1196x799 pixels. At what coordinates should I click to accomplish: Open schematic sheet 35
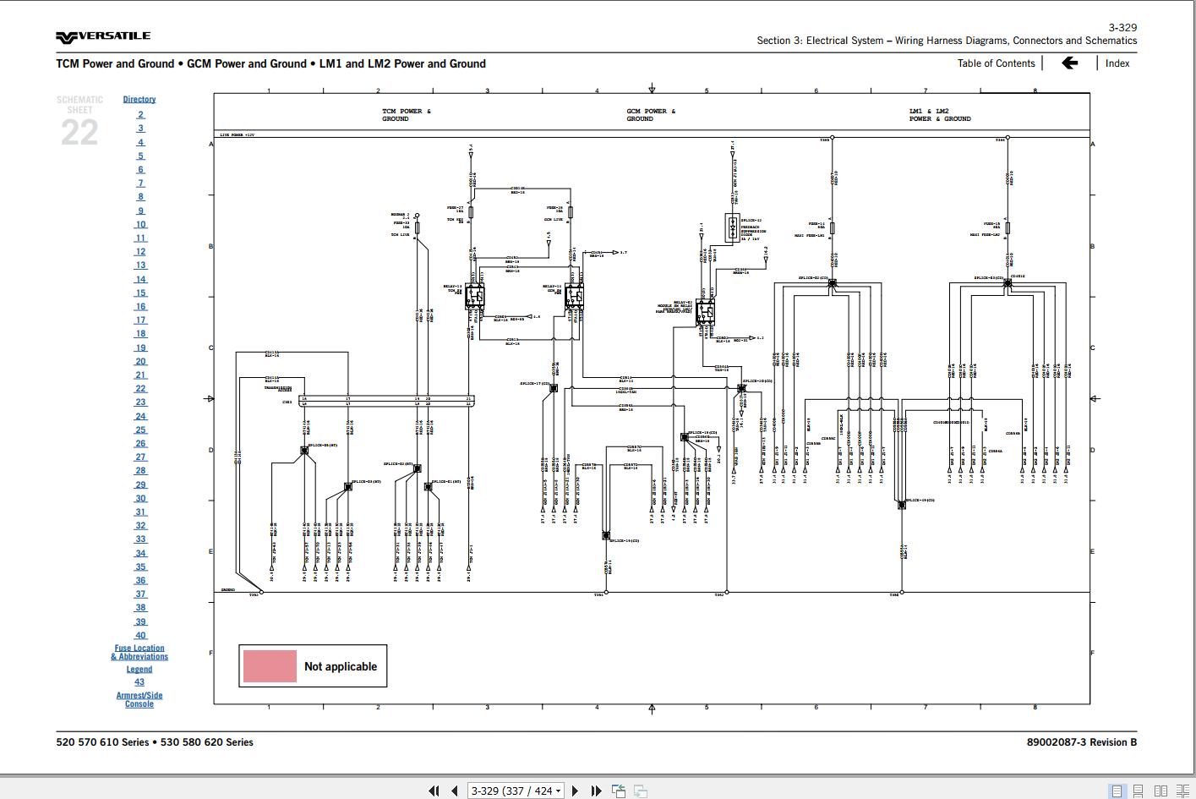[140, 566]
